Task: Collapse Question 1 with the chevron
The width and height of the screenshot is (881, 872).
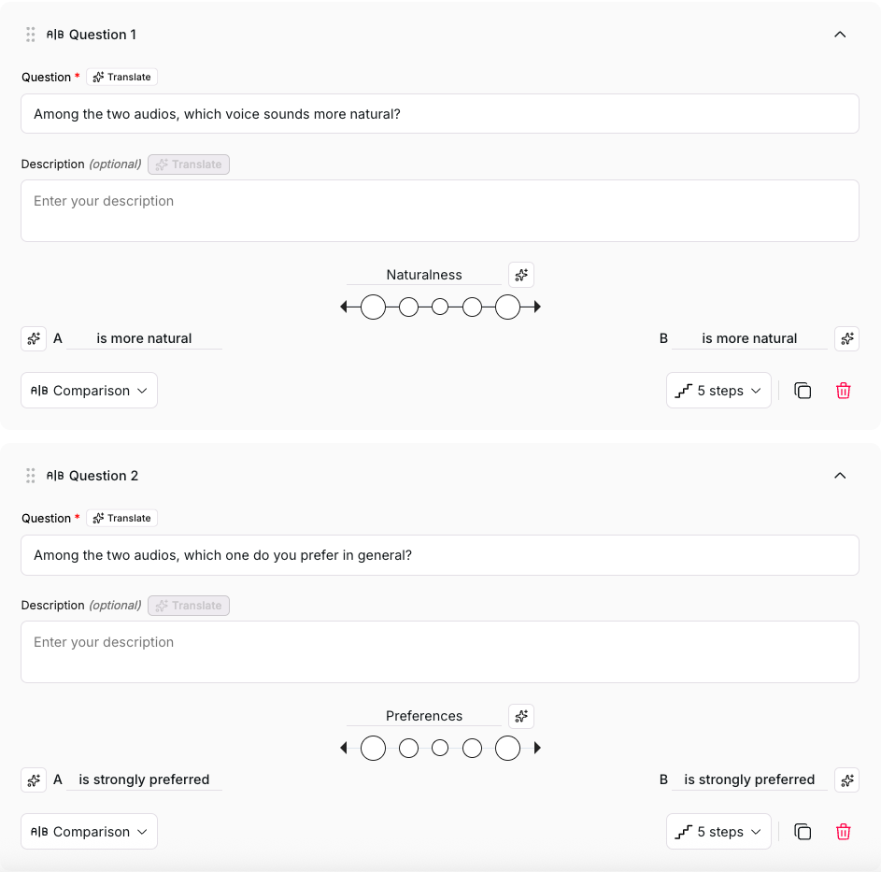Action: (x=840, y=35)
